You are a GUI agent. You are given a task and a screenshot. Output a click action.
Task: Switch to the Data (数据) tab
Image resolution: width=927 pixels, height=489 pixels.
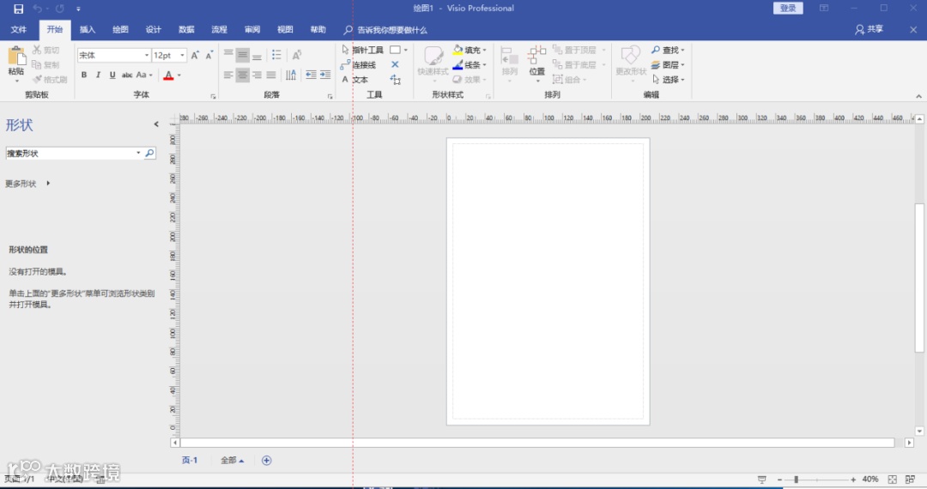187,29
